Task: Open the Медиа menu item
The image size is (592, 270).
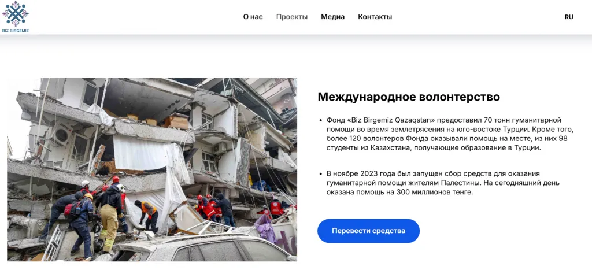Action: pyautogui.click(x=332, y=17)
